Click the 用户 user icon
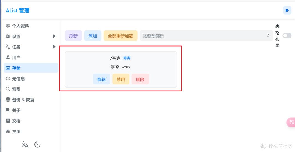This screenshot has height=152, width=295. 8,58
